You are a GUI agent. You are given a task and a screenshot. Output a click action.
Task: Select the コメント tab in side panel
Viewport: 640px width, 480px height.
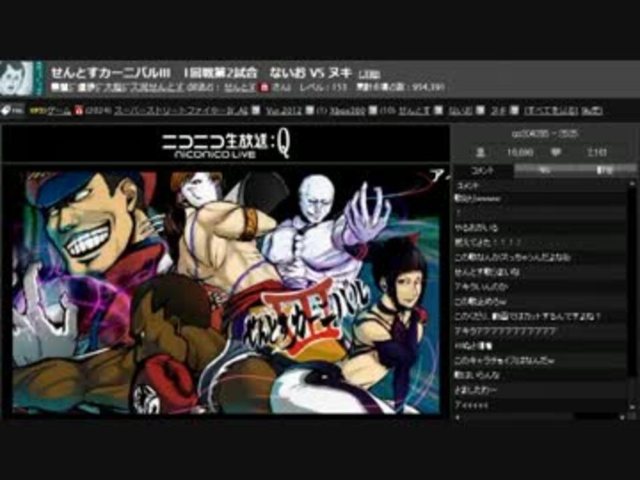[x=484, y=171]
